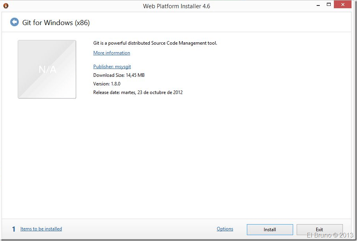
Task: Click the Version 1.8.0 text
Action: pos(107,84)
